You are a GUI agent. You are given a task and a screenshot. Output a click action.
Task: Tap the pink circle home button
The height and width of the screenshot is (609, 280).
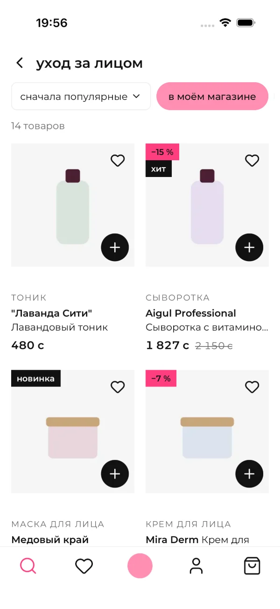(140, 566)
